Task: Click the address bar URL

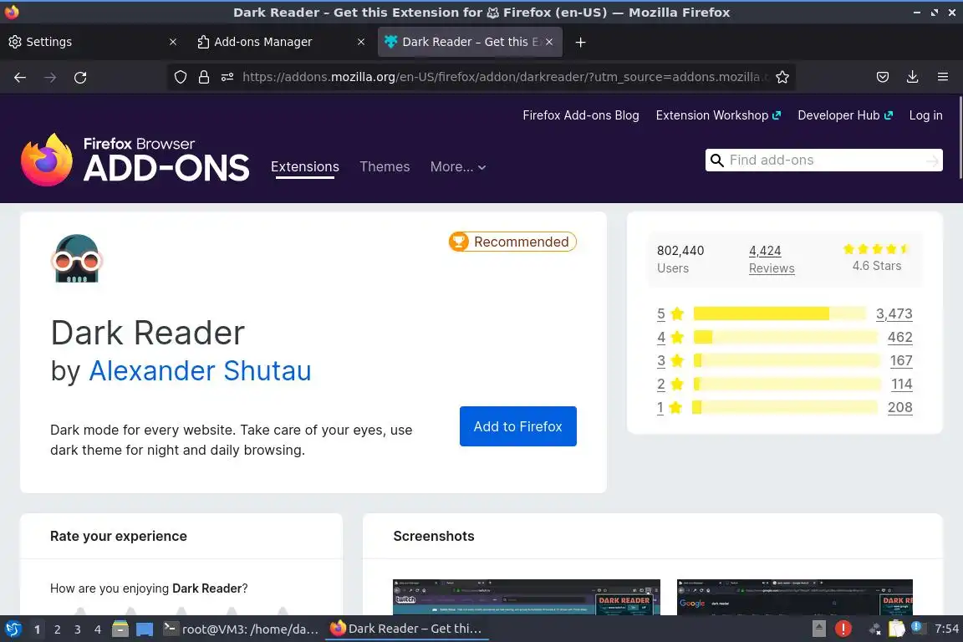Action: pyautogui.click(x=503, y=77)
